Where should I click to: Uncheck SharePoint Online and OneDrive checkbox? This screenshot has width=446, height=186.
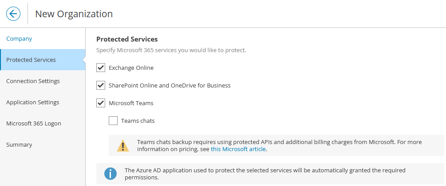[x=101, y=85]
